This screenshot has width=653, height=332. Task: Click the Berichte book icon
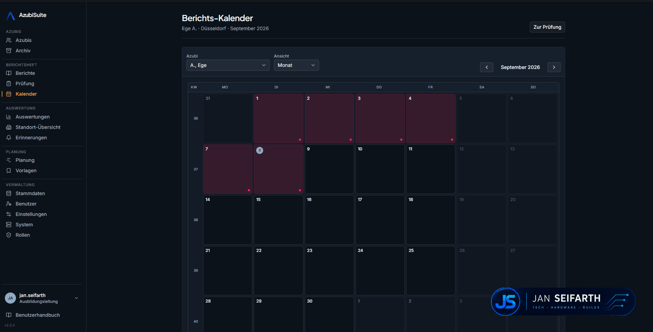9,73
